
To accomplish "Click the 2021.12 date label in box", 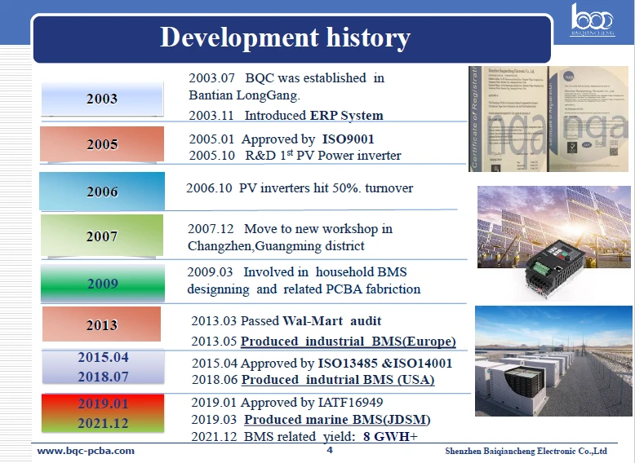I will tap(103, 423).
